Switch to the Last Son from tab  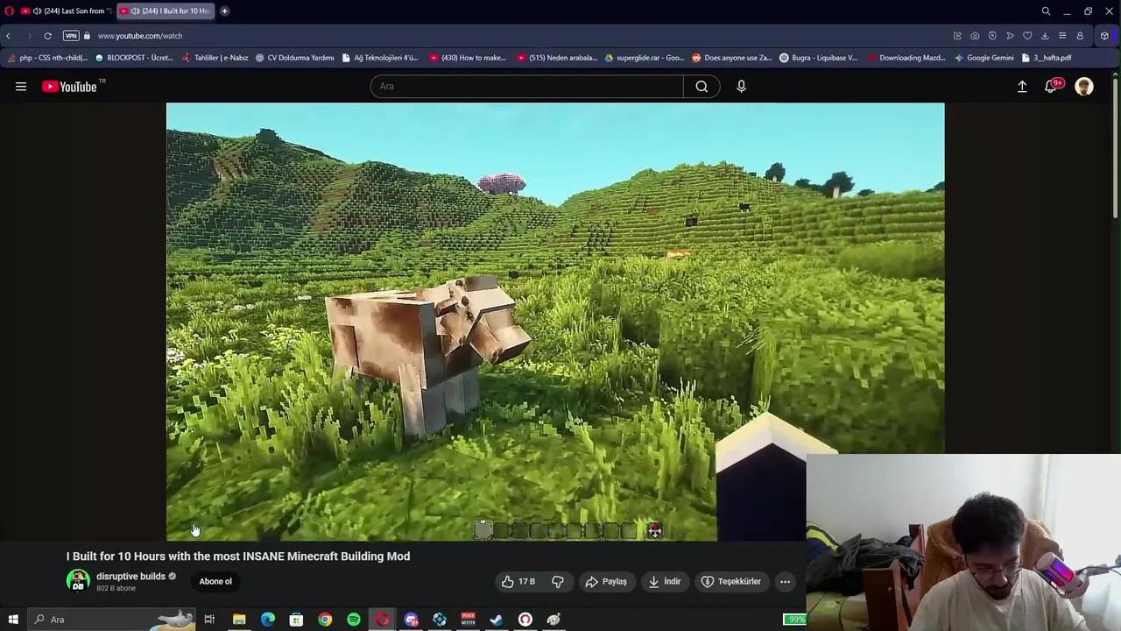click(67, 11)
